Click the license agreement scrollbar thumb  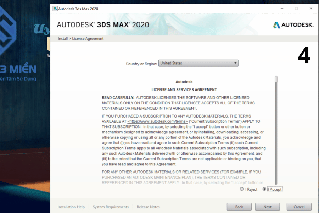276,80
